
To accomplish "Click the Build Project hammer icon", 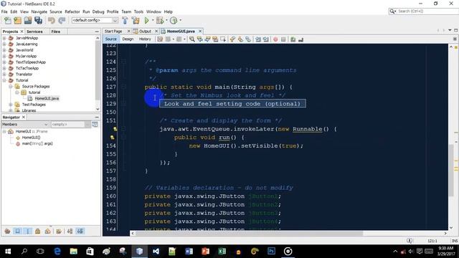I will point(125,21).
